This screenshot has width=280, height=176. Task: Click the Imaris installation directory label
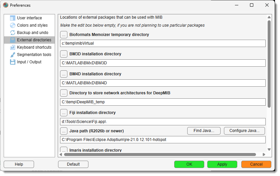coord(95,150)
